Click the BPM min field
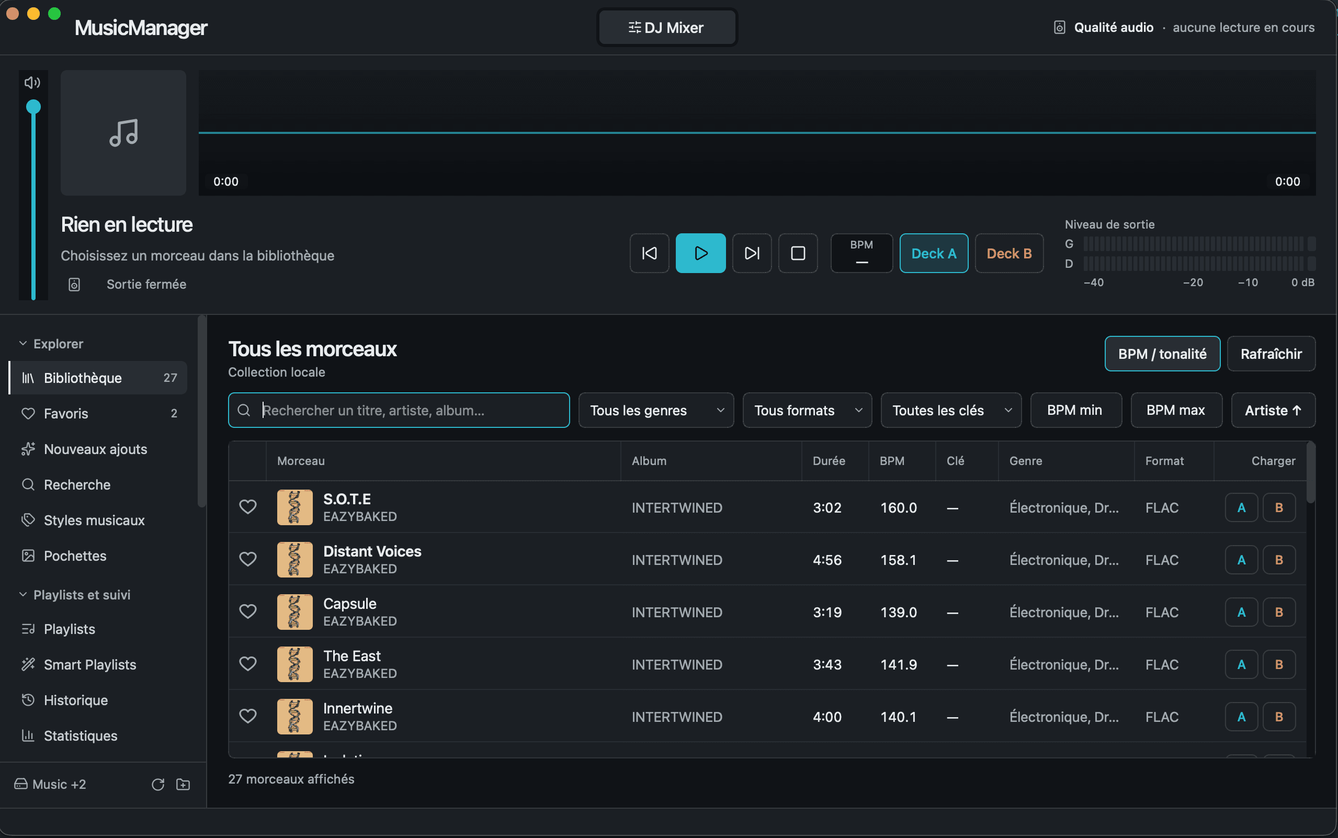Image resolution: width=1338 pixels, height=838 pixels. click(x=1075, y=410)
